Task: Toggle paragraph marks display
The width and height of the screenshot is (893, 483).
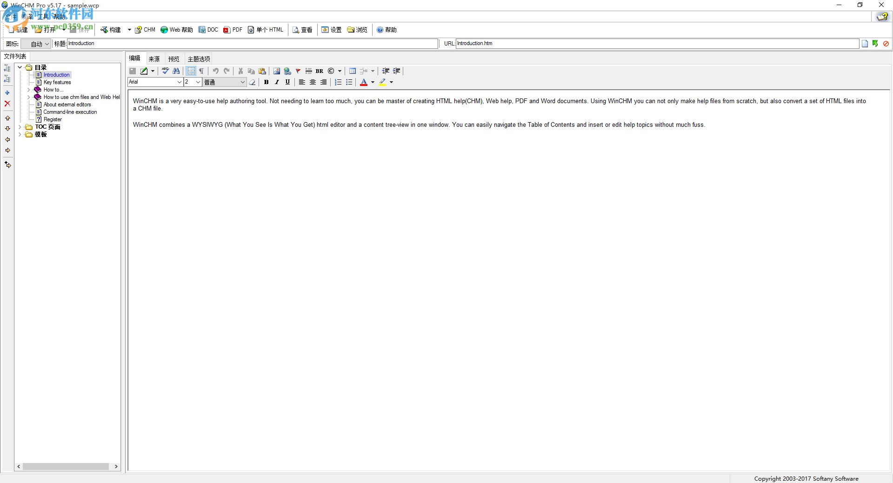Action: 201,71
